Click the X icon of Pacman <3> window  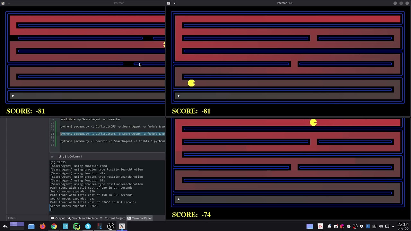click(x=169, y=3)
